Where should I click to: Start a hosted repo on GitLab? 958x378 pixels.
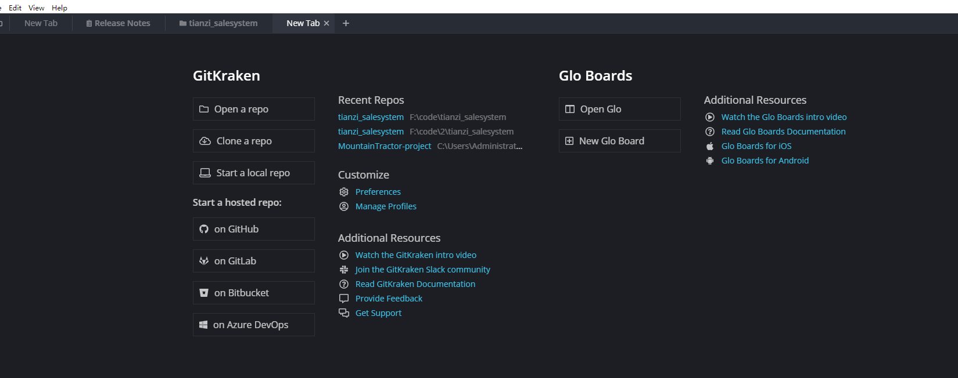254,261
